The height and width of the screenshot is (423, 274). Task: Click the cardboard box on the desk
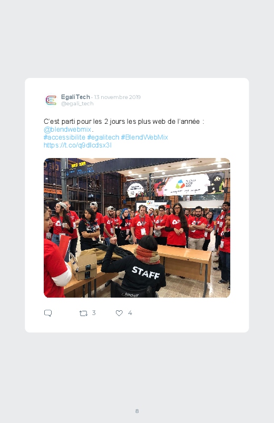(84, 266)
